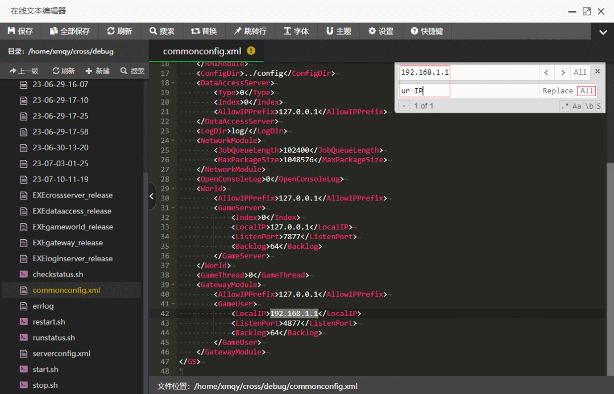Create a new item with 新建

98,71
